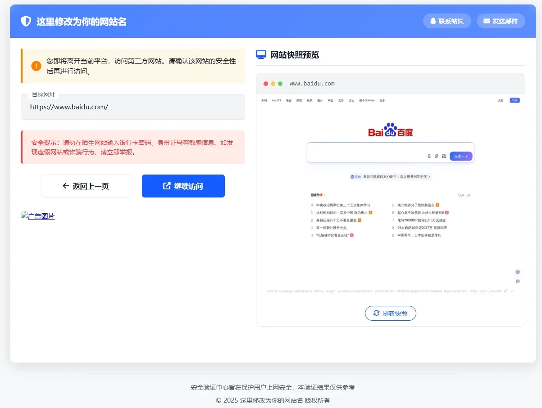Click the footer copyright 版权所有 text
Viewport: 542px width, 408px height.
[273, 400]
